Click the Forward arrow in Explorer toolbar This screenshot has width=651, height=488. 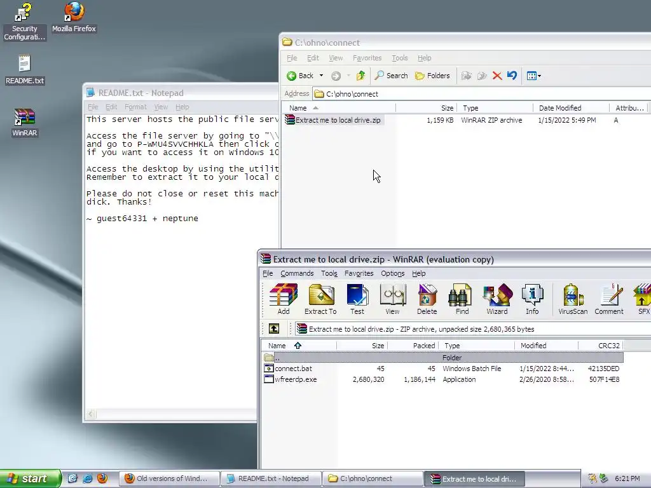[x=336, y=76]
